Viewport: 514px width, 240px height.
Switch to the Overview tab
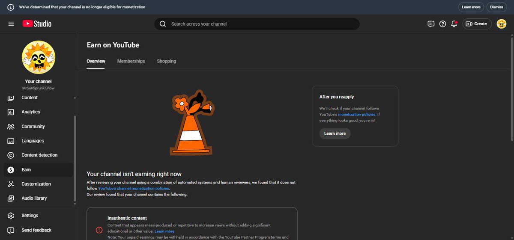click(96, 61)
